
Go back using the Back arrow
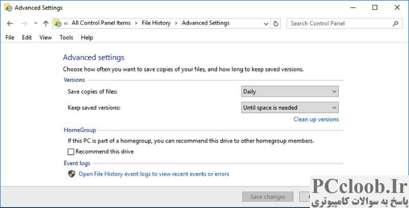point(10,24)
